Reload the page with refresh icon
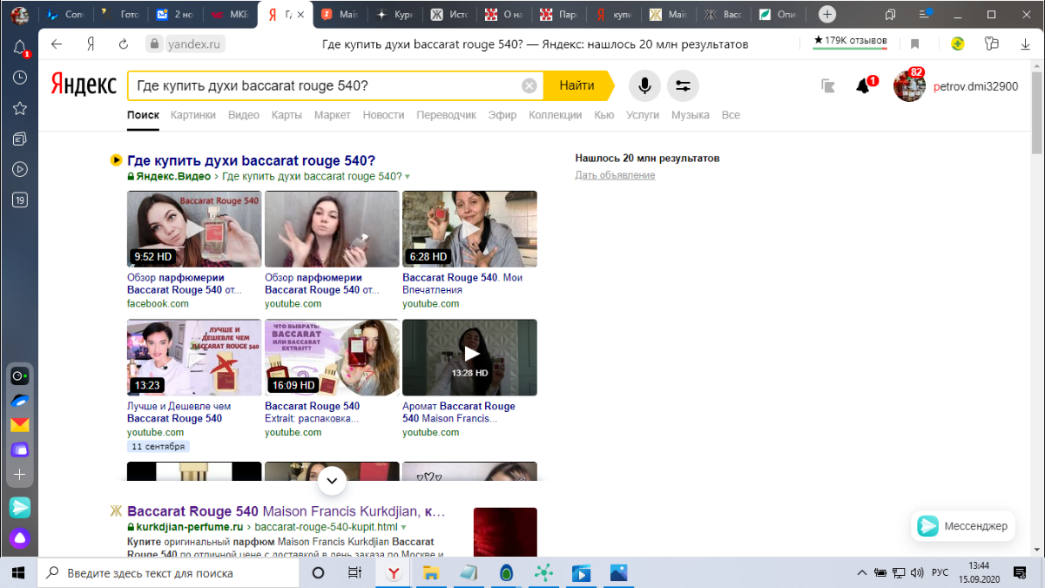Screen dimensions: 1045x588 [x=123, y=44]
